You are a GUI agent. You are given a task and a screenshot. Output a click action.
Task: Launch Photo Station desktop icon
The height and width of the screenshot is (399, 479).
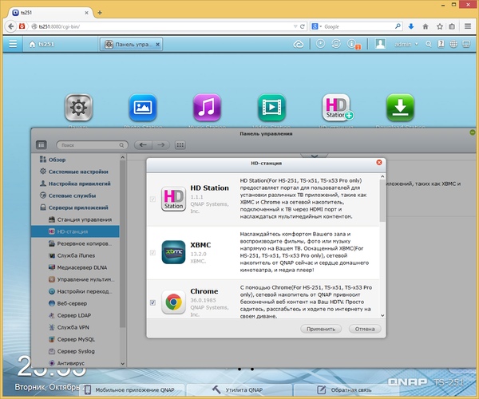143,108
